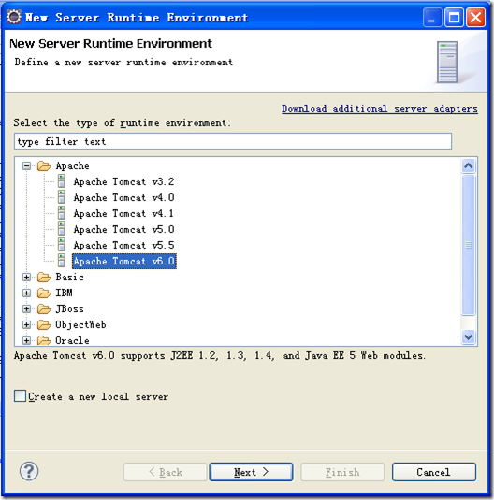
Task: Click the Apache Tomcat v6.0 server icon
Action: [62, 261]
